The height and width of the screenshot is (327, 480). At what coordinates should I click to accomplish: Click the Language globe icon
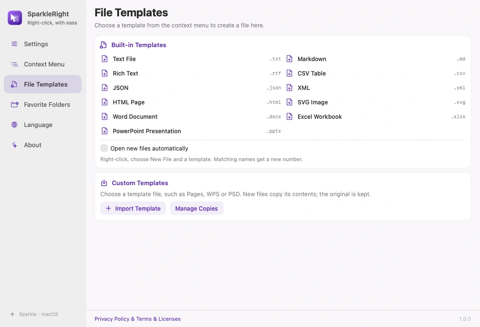[14, 125]
